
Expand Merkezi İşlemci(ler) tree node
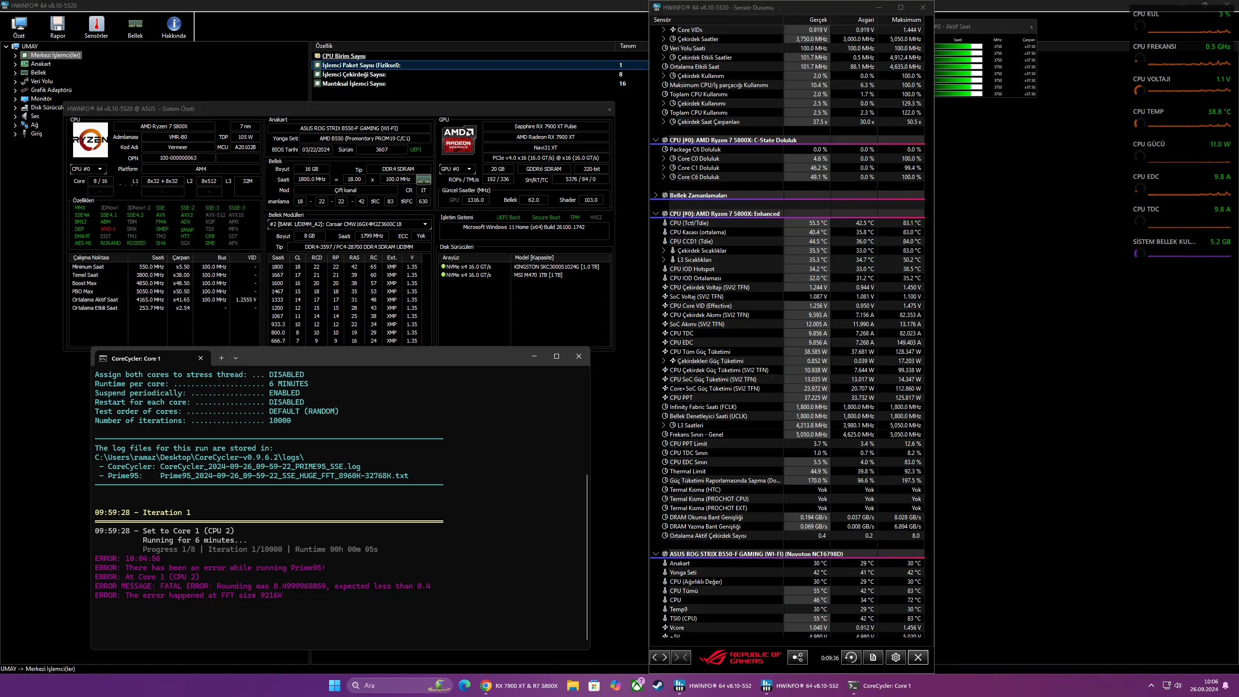15,55
